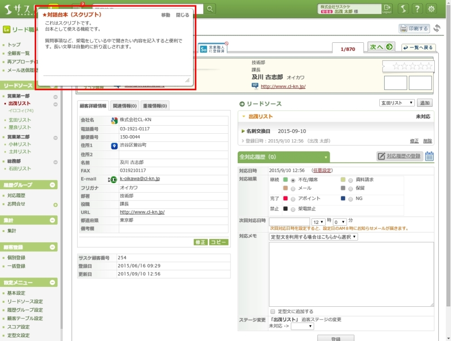Click the red アポイント color swatch

(x=285, y=199)
